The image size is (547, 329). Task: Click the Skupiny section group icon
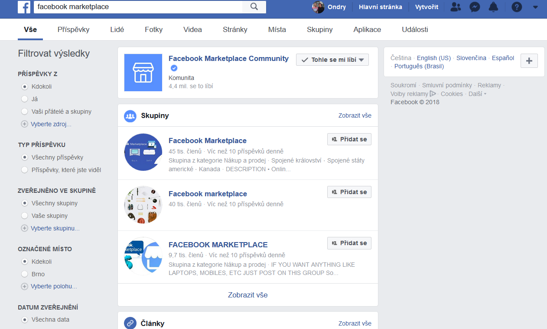pyautogui.click(x=130, y=116)
